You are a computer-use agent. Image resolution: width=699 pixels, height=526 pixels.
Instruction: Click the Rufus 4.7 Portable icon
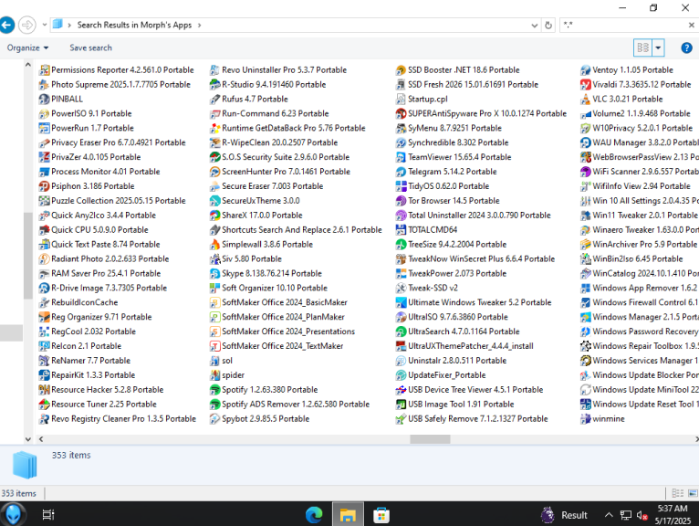coord(214,99)
